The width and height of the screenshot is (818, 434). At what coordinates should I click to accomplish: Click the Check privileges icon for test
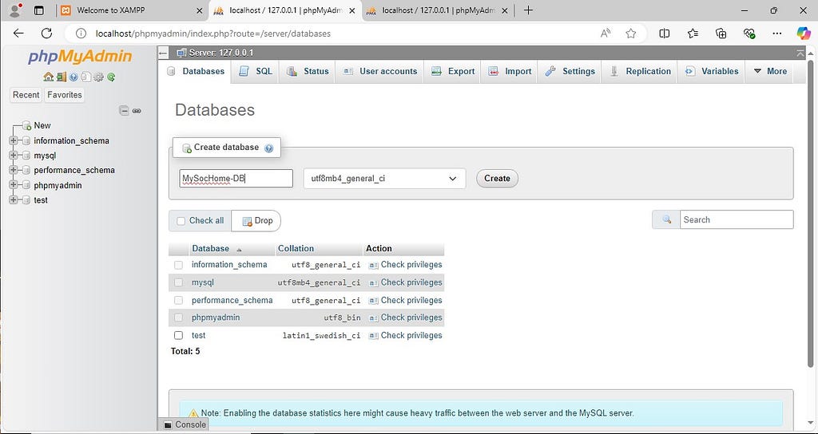[374, 336]
